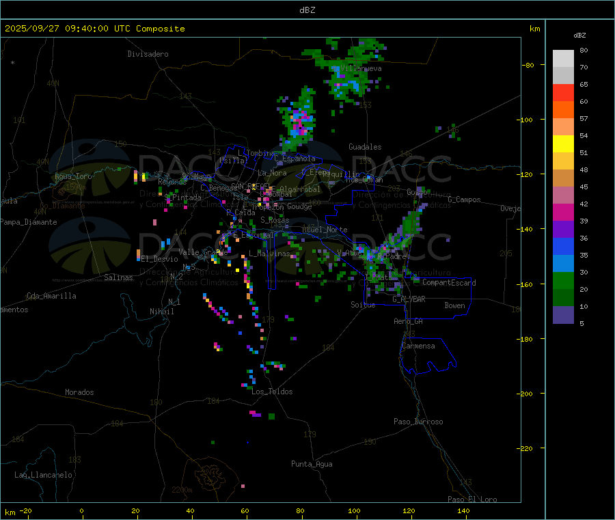
Task: Click the Lag.Llancanelo map label
Action: (43, 475)
